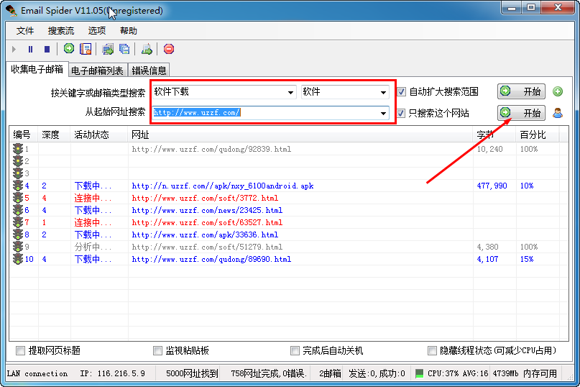Expand the start URL dropdown arrow

coord(384,113)
